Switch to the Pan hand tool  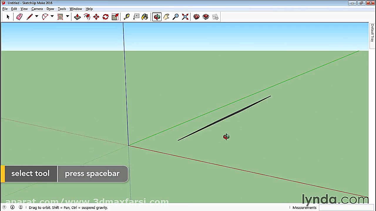[166, 17]
